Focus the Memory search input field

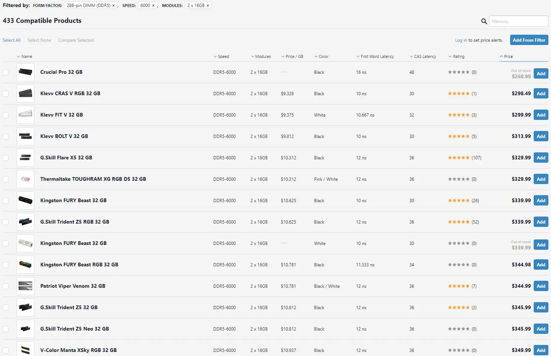[518, 21]
